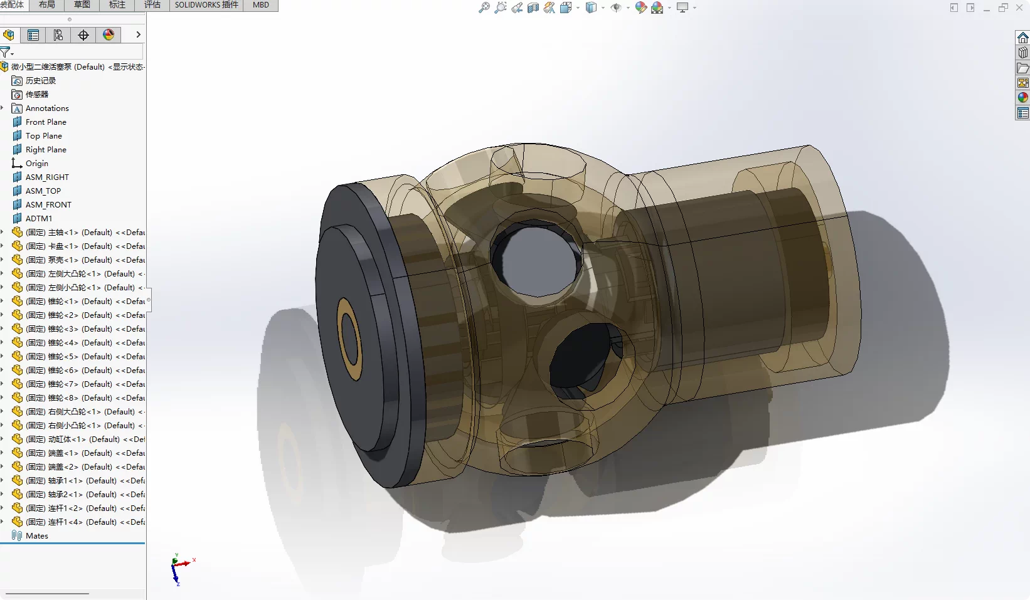
Task: Select the 左侧大凸轮<1> component icon
Action: click(x=17, y=274)
